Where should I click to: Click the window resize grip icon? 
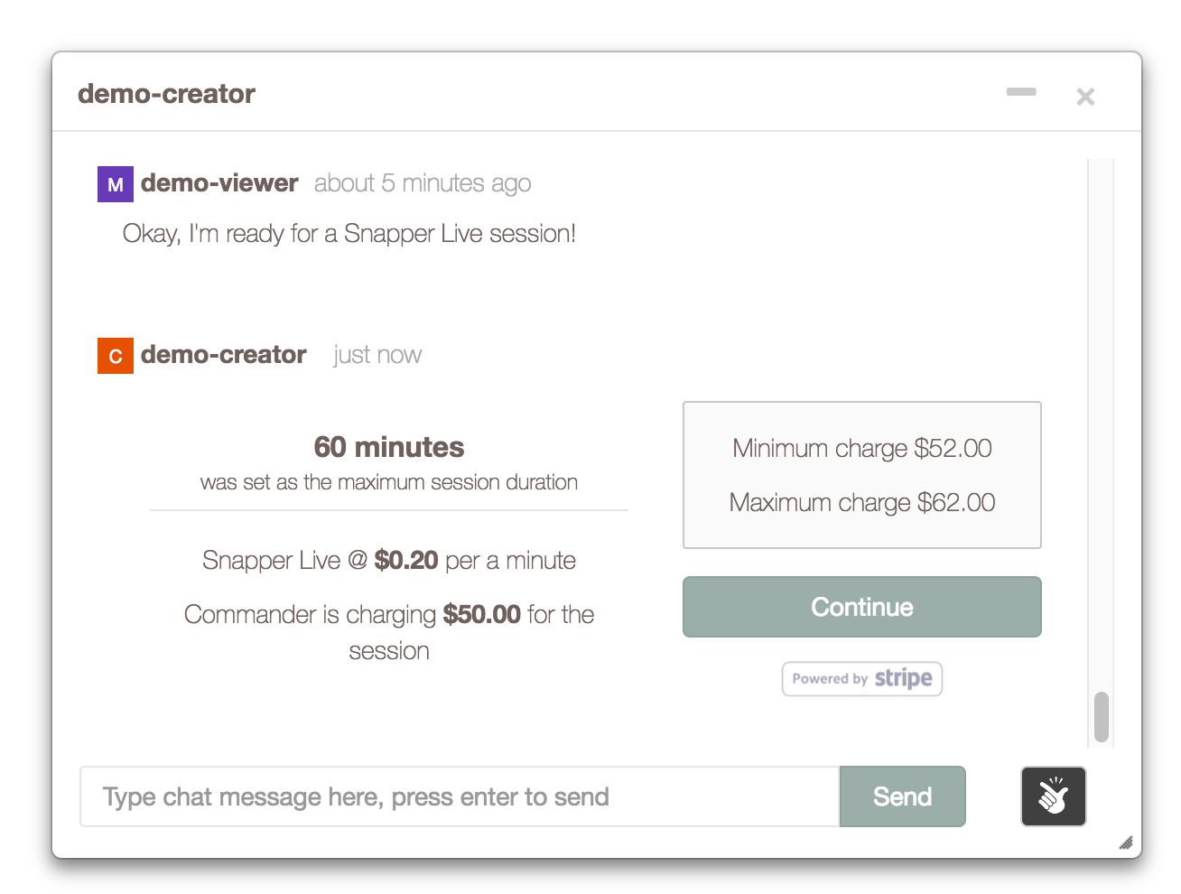tap(1125, 843)
